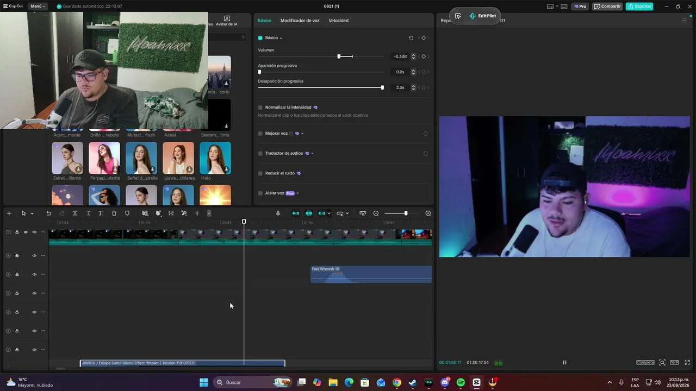The image size is (696, 391).
Task: Click the Compartir button
Action: click(607, 7)
